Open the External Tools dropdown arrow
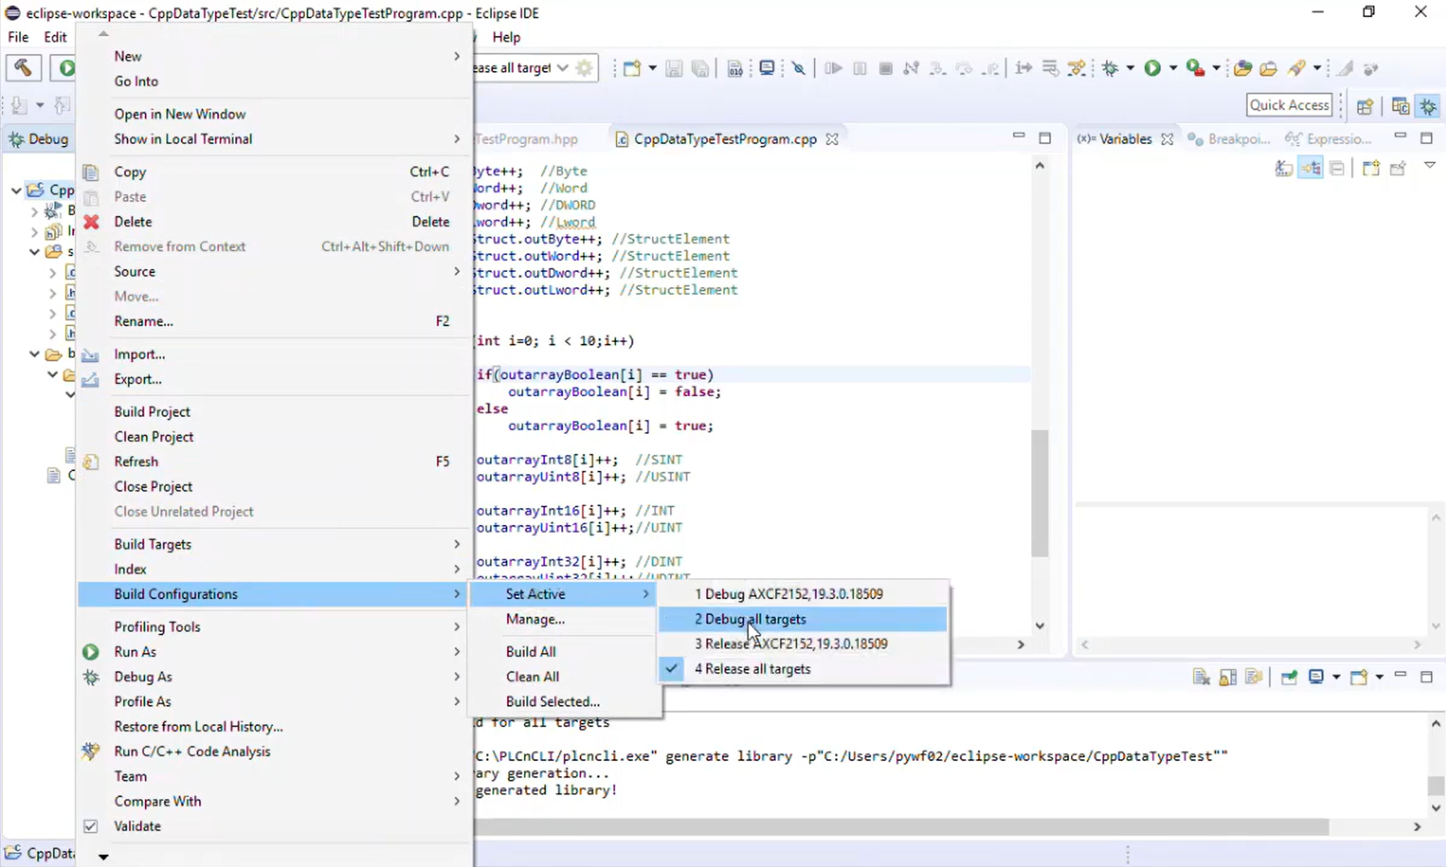 click(x=1216, y=68)
